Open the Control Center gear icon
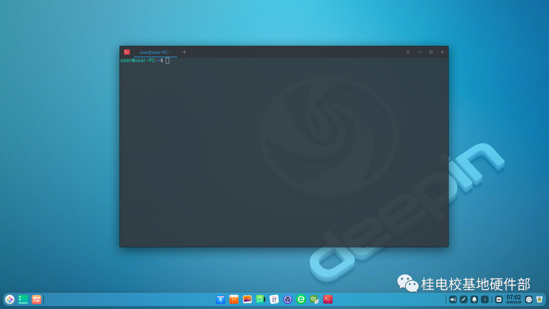Image resolution: width=549 pixels, height=309 pixels. tap(287, 299)
